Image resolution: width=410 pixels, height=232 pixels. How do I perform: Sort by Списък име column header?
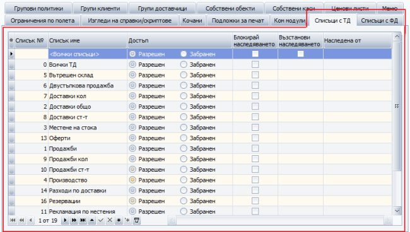(88, 41)
